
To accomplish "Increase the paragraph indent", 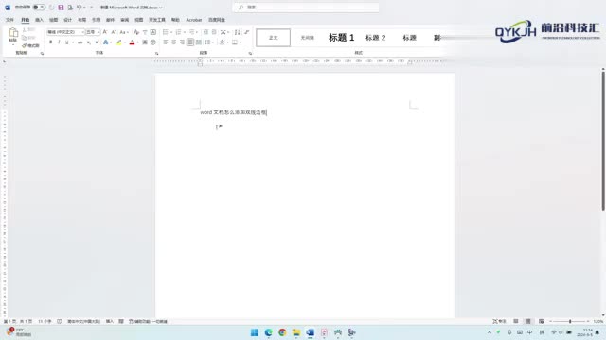I will 214,32.
